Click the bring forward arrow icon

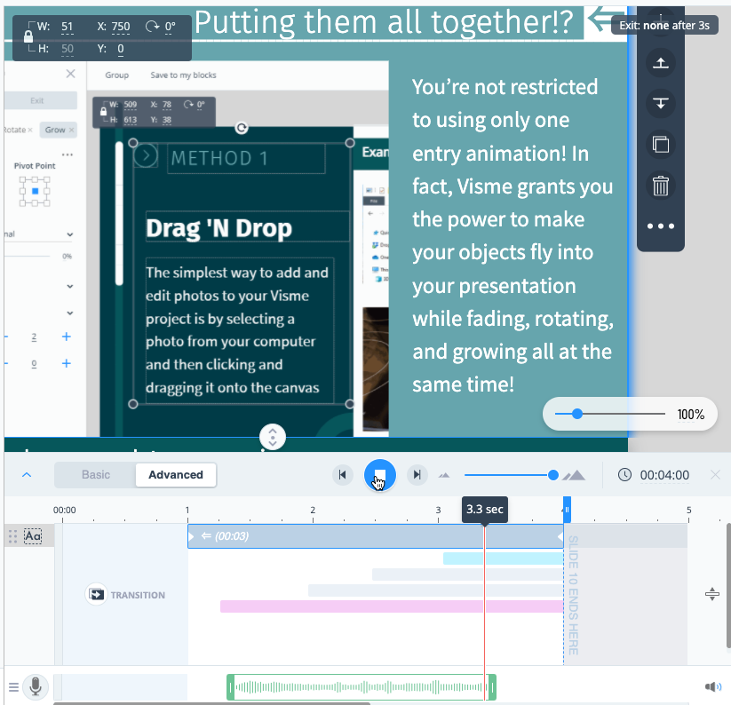click(661, 63)
